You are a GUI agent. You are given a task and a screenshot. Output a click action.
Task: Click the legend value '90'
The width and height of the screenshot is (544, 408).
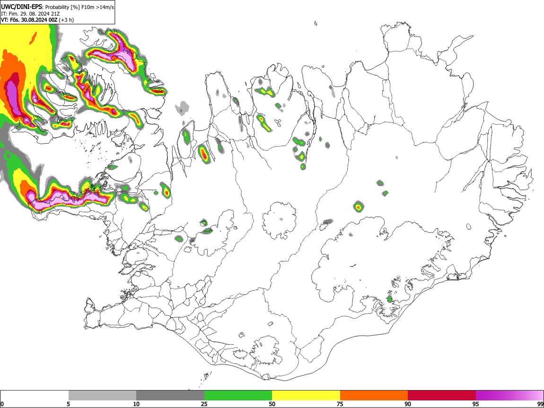(408, 404)
